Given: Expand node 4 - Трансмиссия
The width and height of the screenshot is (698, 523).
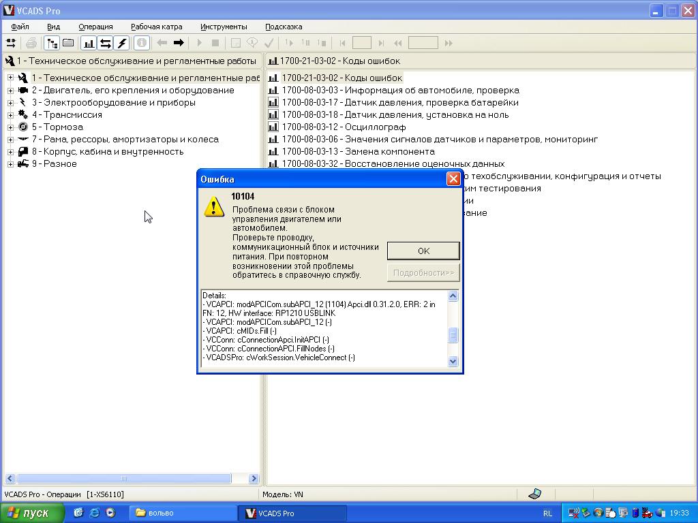Looking at the screenshot, I should tap(10, 114).
